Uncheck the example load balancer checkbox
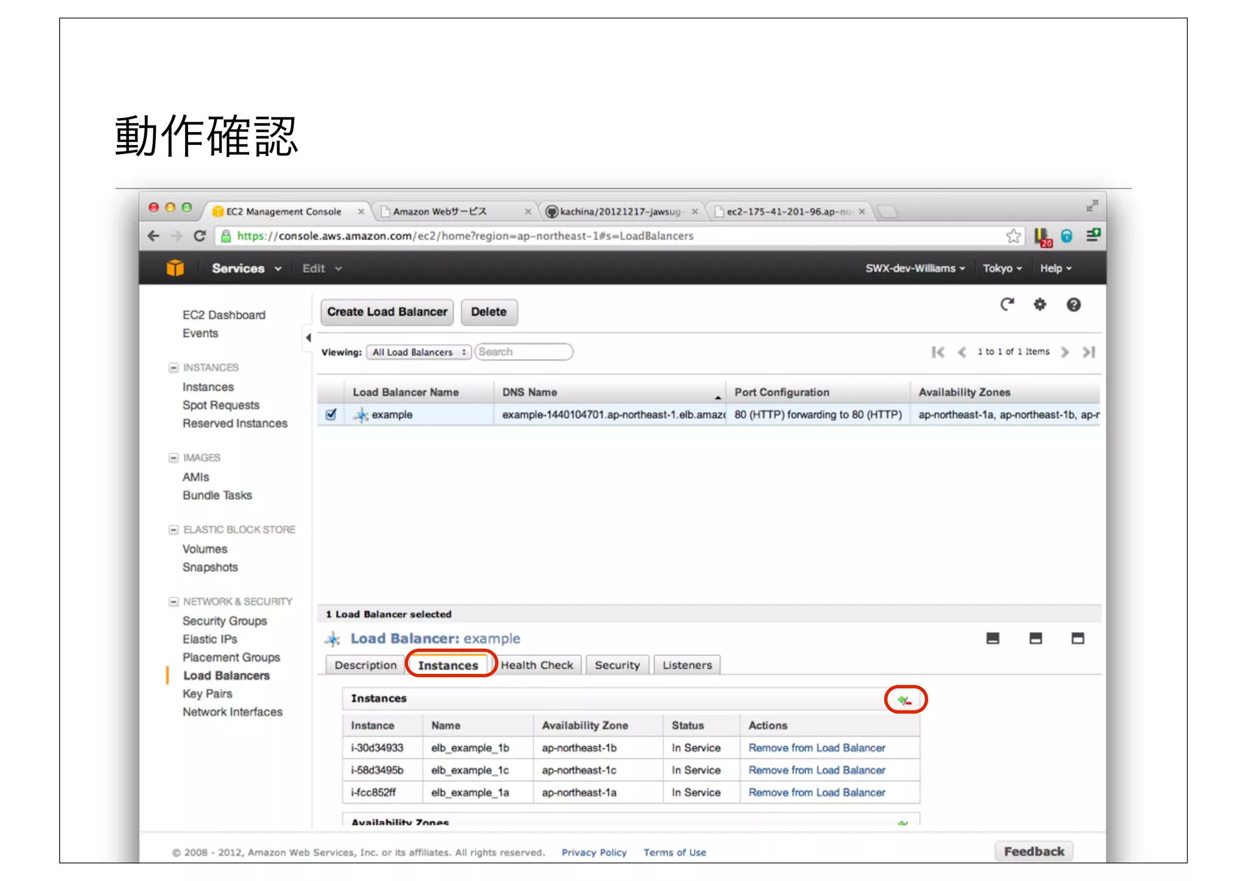This screenshot has height=881, width=1247. 331,415
